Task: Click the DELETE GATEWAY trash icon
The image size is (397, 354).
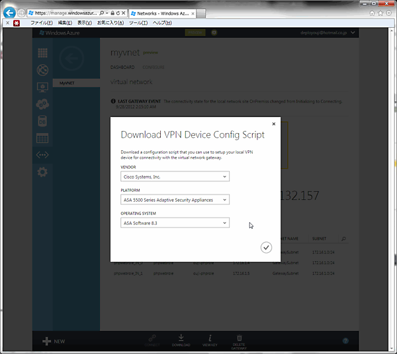Action: (x=239, y=342)
